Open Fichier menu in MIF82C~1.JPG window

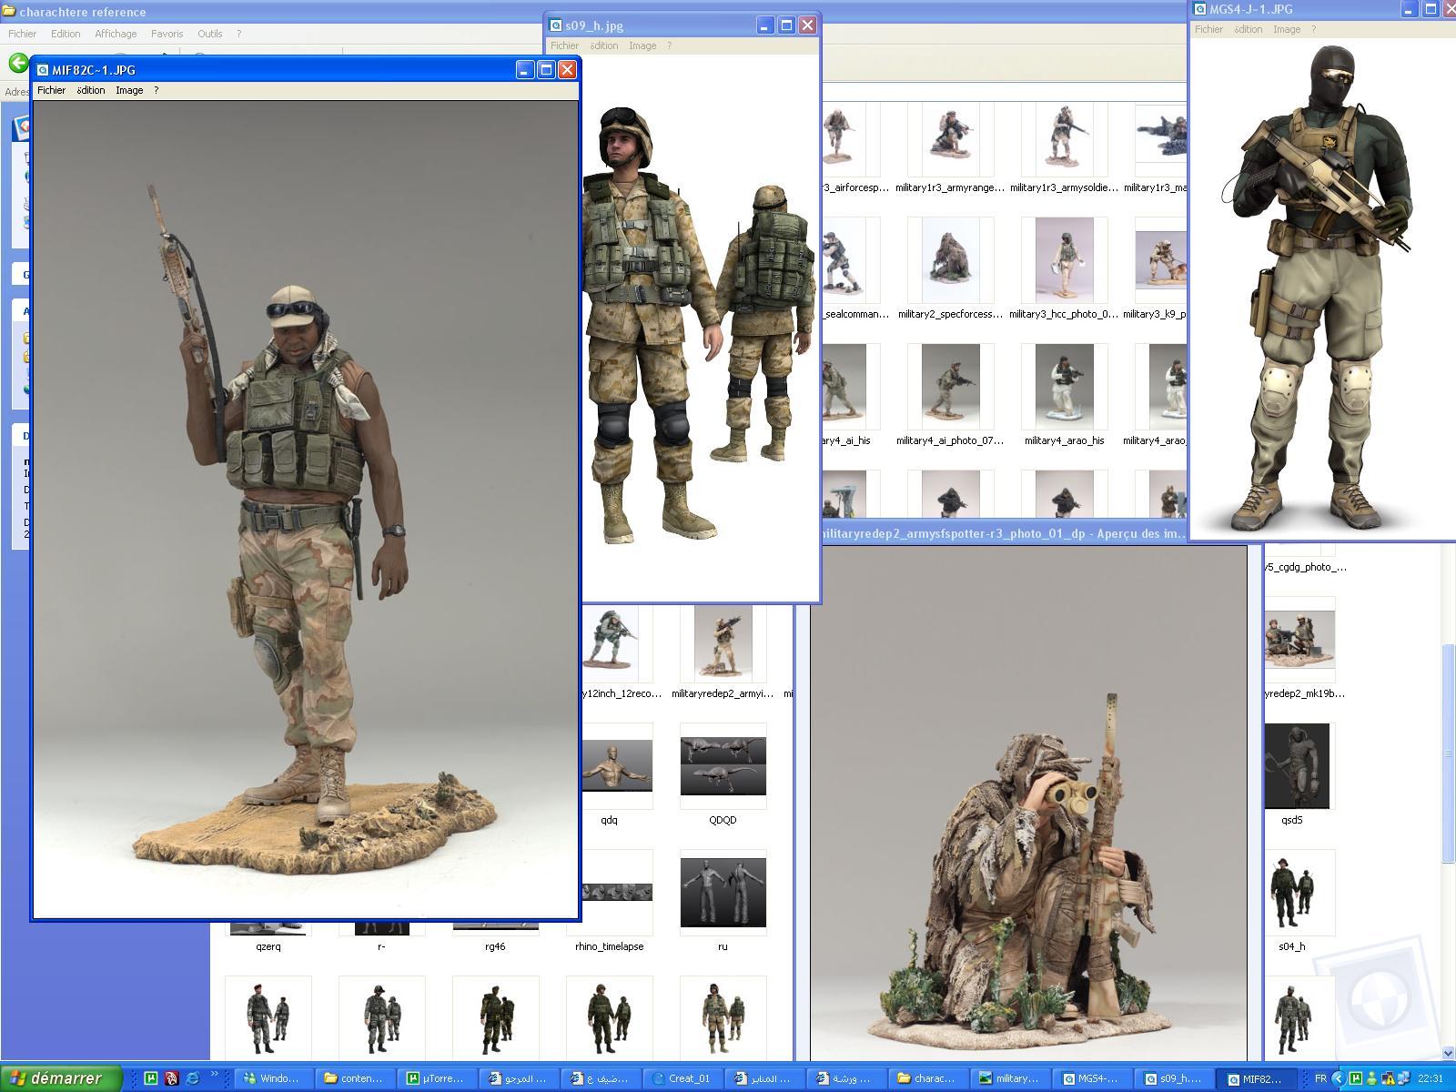click(x=51, y=90)
